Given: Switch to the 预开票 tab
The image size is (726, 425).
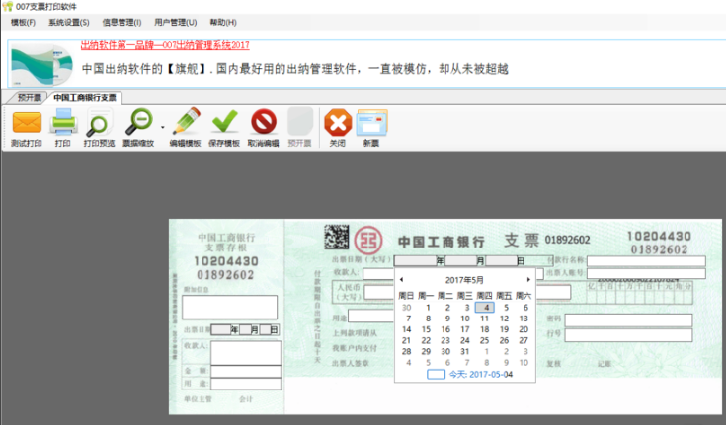Looking at the screenshot, I should pyautogui.click(x=30, y=97).
